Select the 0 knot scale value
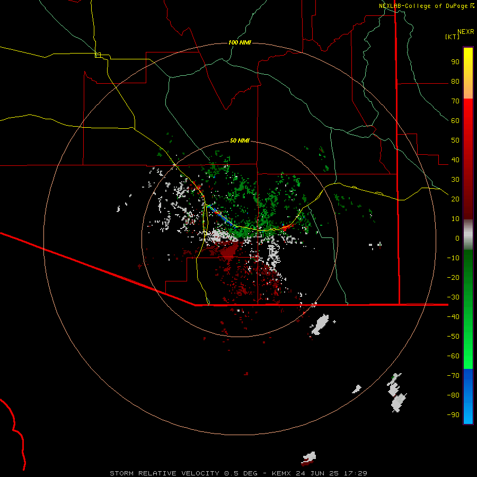 457,238
